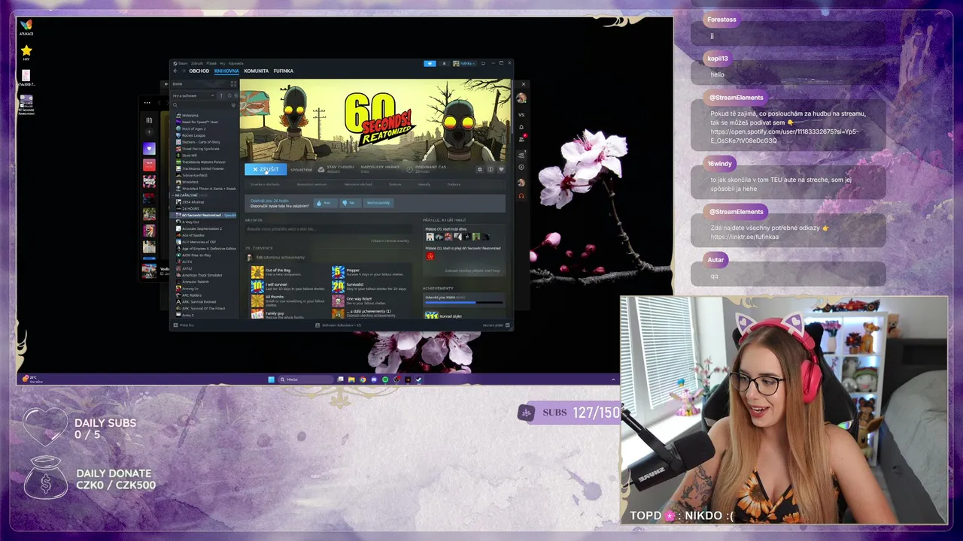
Task: Click the recent games clock icon
Action: coord(228,96)
